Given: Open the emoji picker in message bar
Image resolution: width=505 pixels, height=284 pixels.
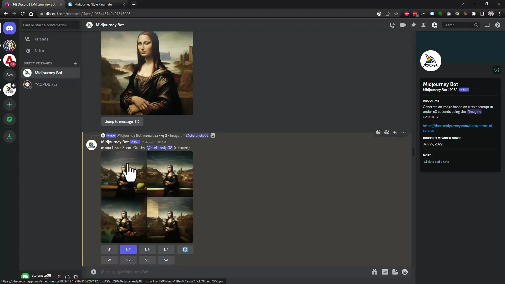Looking at the screenshot, I should coord(405,272).
